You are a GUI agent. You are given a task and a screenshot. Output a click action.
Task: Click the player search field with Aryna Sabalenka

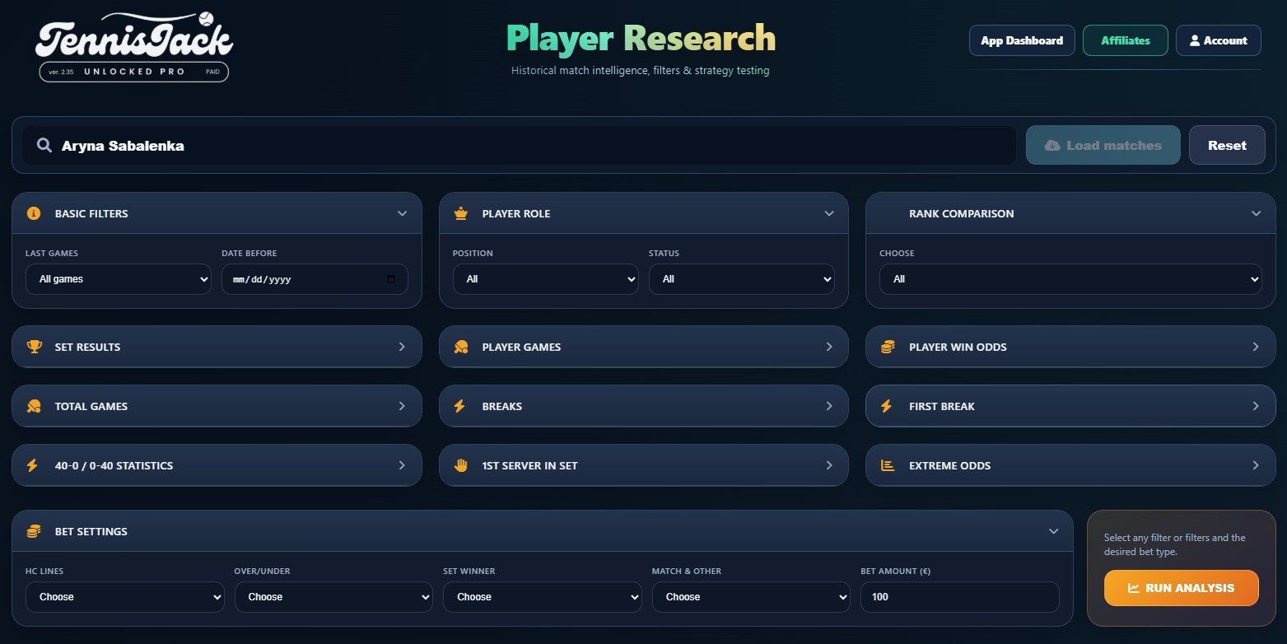pos(519,146)
